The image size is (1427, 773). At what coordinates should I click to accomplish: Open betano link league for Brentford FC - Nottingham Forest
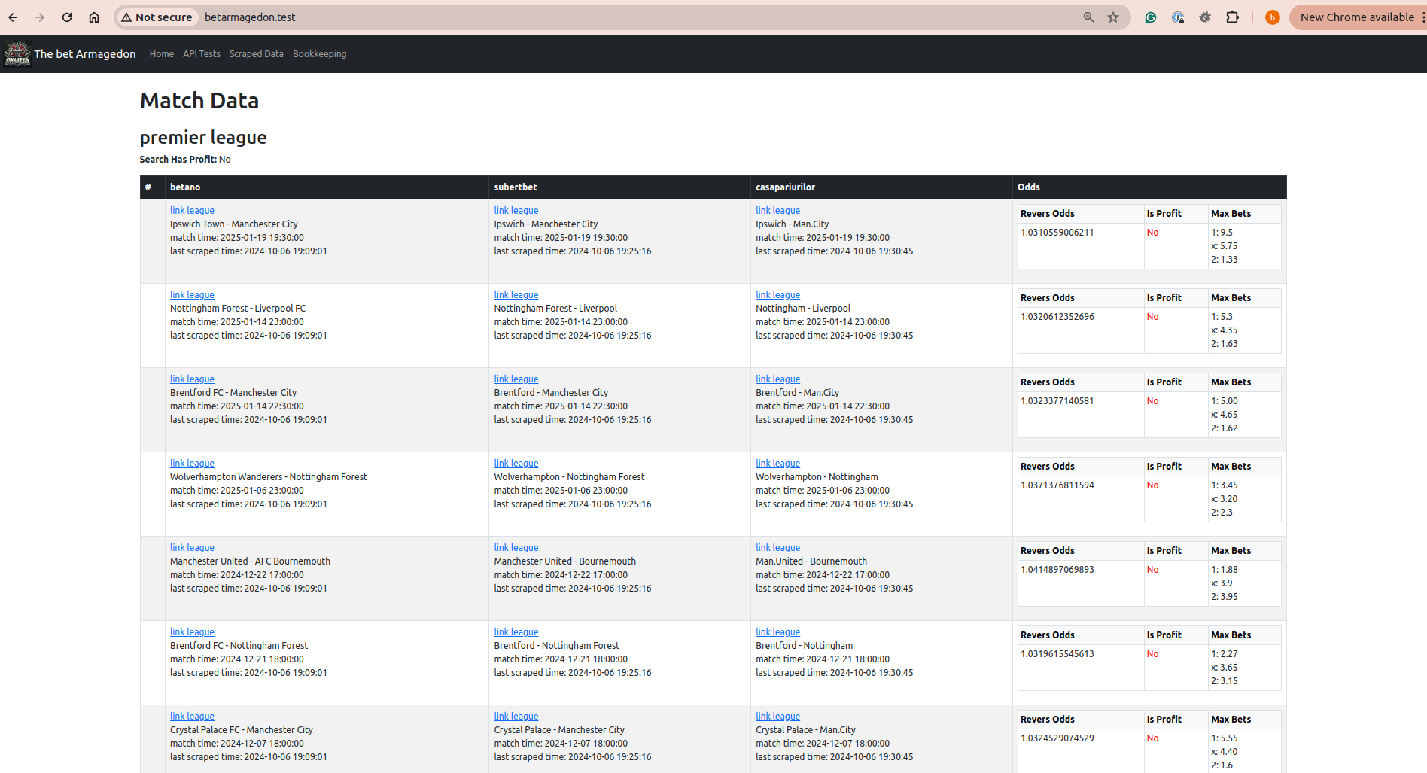(192, 632)
